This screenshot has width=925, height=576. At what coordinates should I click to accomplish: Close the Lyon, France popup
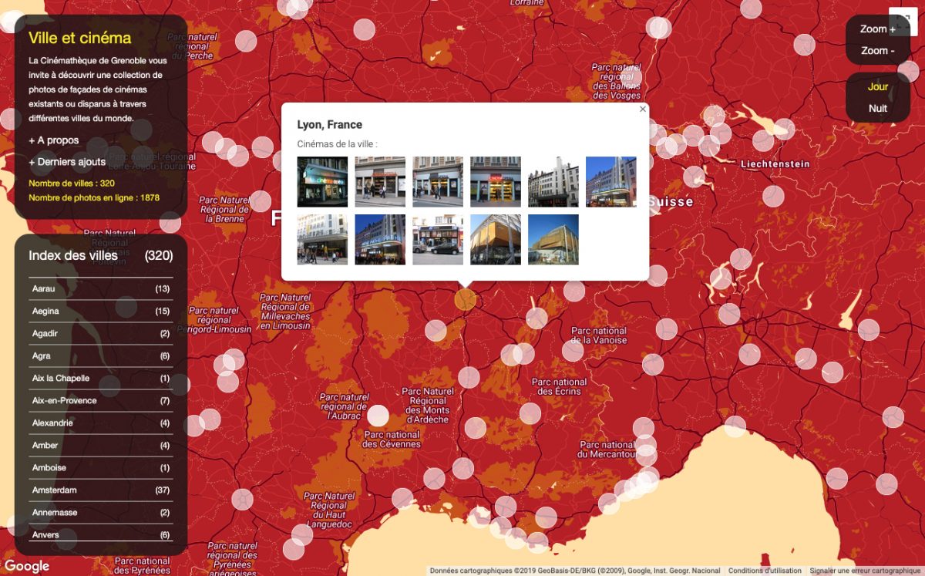pos(643,109)
